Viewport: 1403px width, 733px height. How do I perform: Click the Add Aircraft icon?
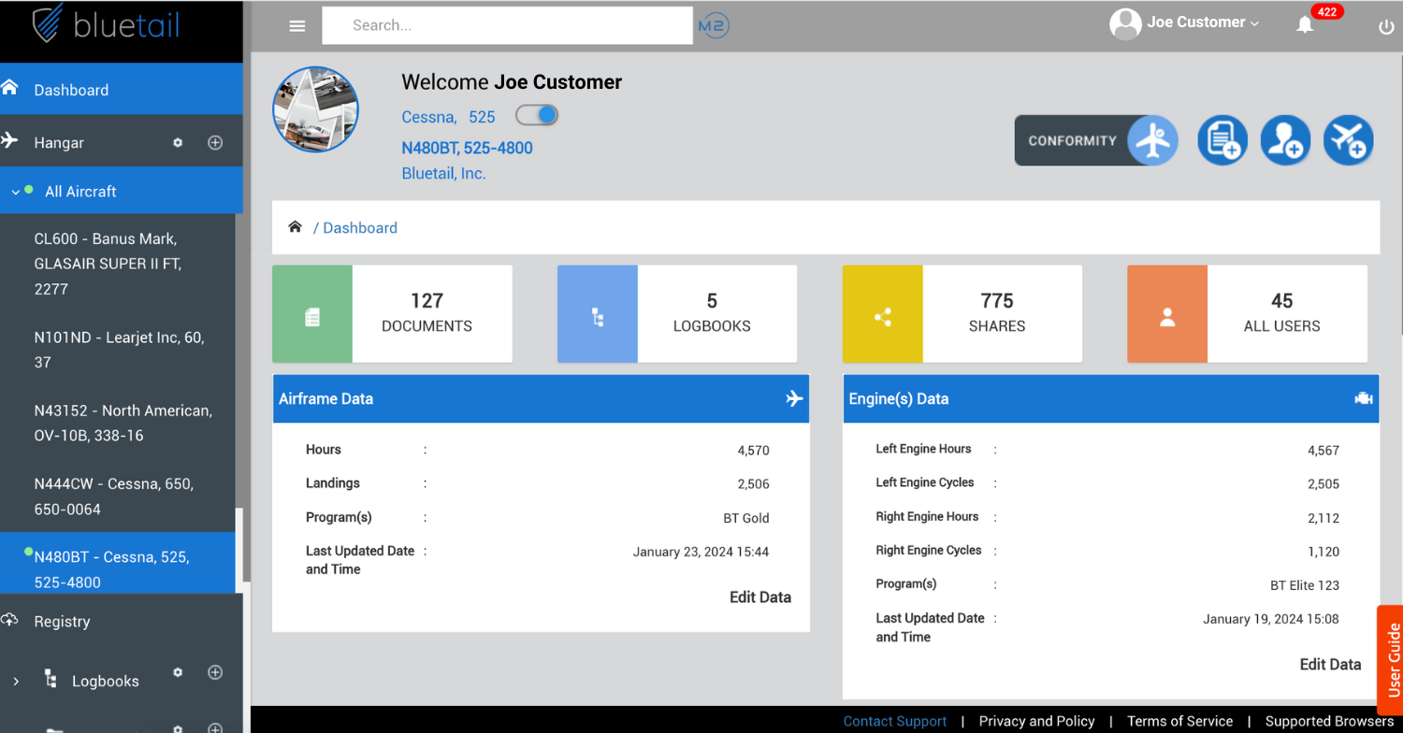(1348, 140)
